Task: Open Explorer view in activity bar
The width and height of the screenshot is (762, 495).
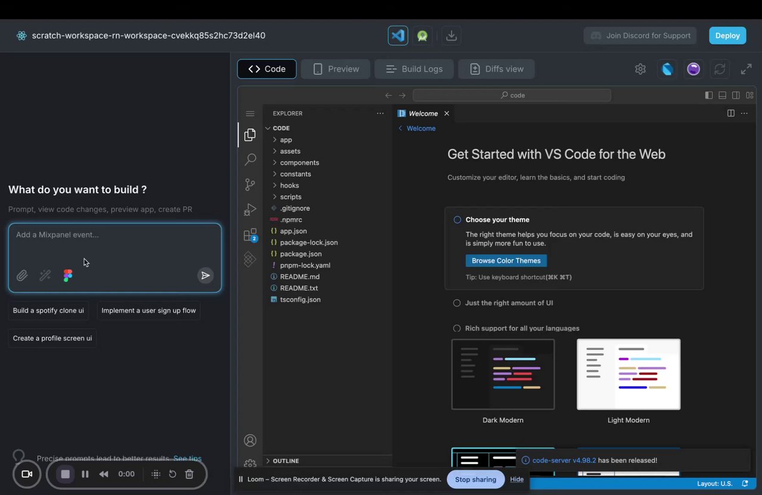Action: (x=250, y=135)
